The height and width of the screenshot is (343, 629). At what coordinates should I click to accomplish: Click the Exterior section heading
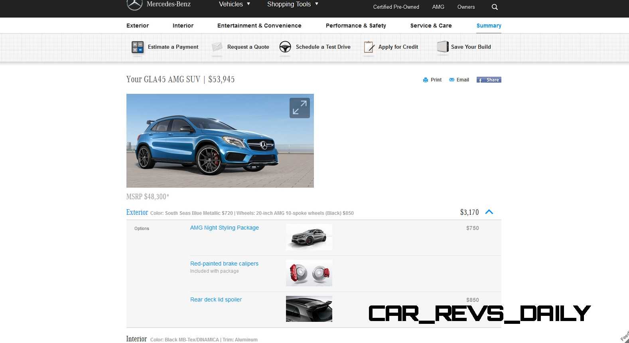137,212
